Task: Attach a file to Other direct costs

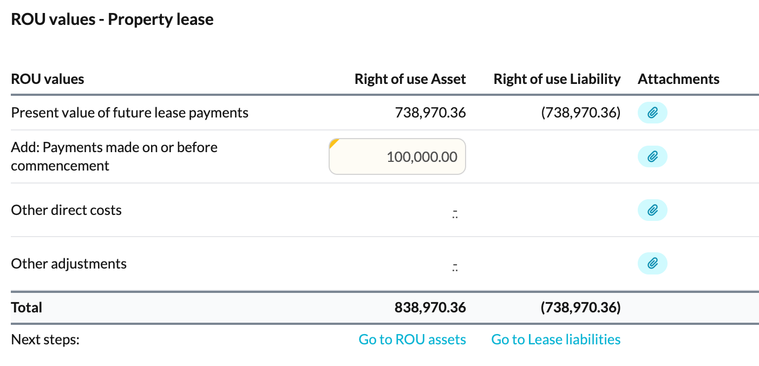Action: (x=652, y=210)
